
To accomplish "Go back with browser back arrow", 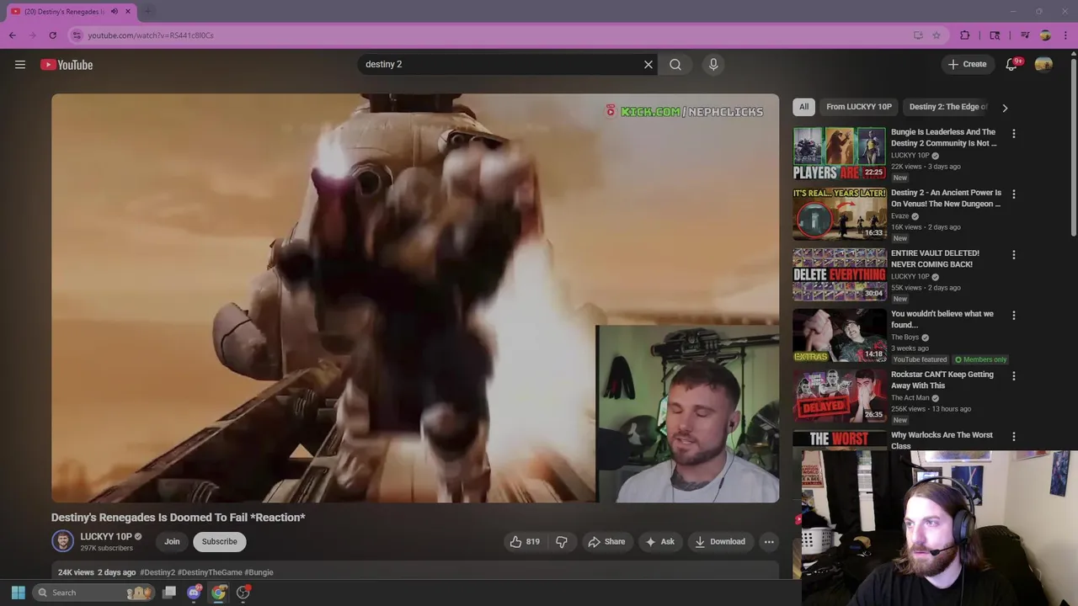I will tap(12, 35).
